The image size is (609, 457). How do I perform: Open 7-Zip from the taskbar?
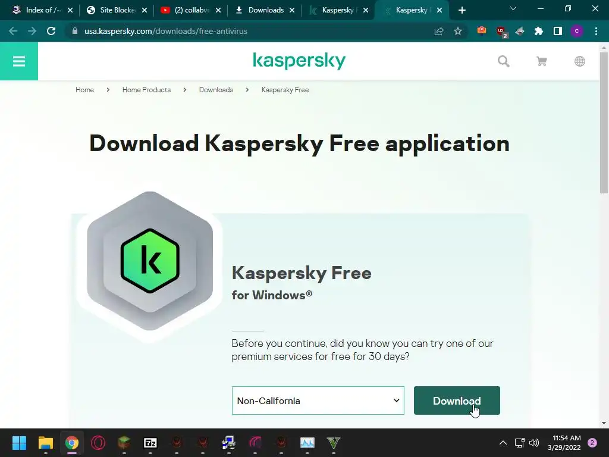pyautogui.click(x=150, y=442)
